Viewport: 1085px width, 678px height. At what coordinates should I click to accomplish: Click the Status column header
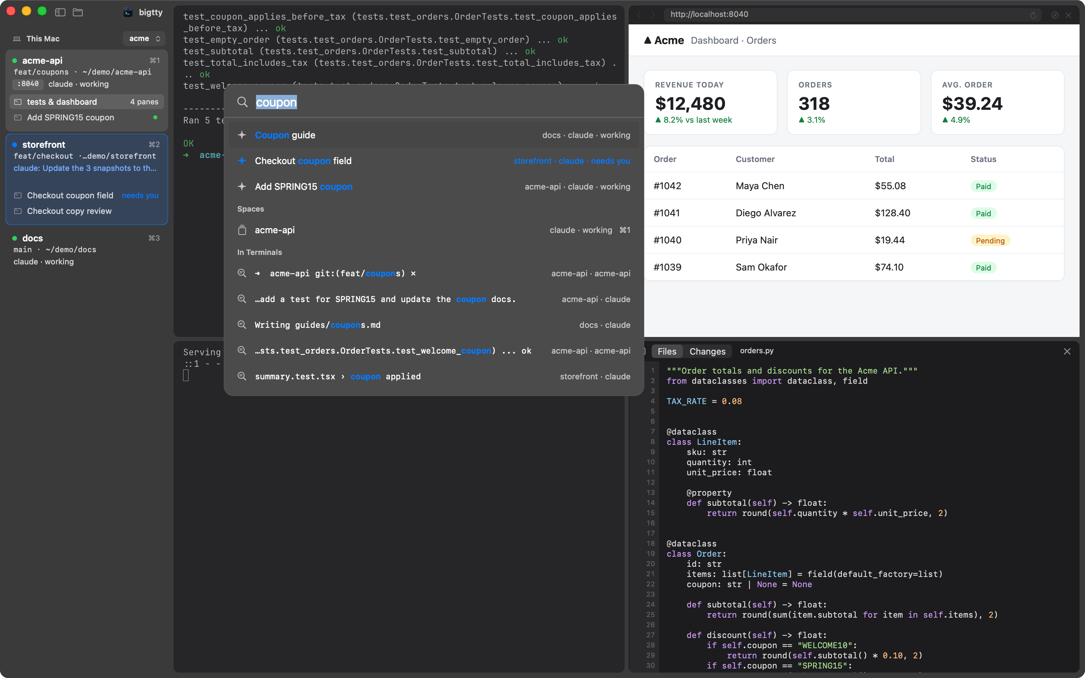(983, 159)
